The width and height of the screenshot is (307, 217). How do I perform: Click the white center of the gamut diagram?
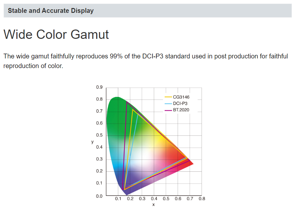pyautogui.click(x=141, y=157)
